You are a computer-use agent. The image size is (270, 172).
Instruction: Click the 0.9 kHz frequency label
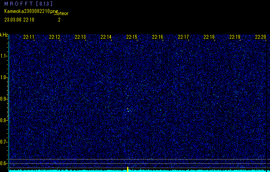[4, 99]
